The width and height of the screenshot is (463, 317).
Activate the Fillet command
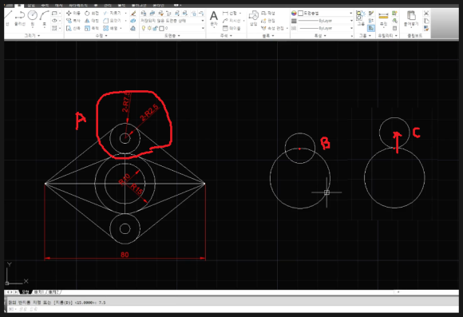coord(112,21)
